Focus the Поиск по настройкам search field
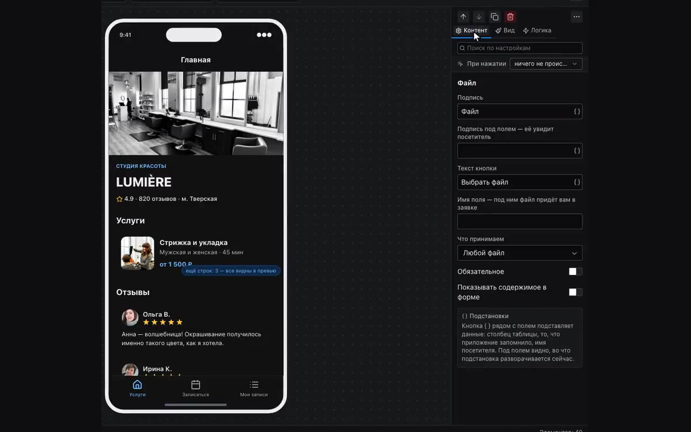Image resolution: width=691 pixels, height=432 pixels. pos(520,48)
